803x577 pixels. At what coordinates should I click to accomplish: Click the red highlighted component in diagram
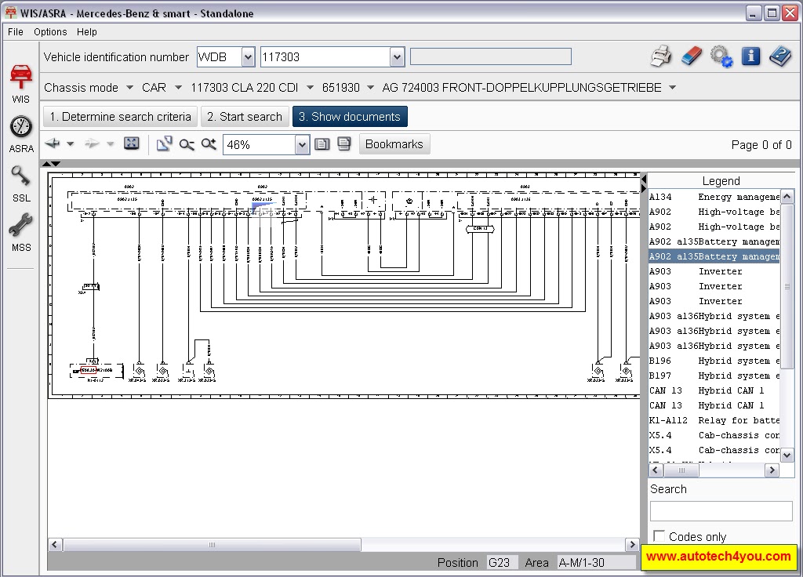click(x=88, y=370)
